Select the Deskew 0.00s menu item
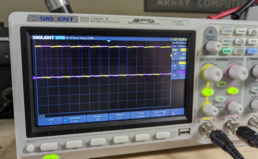Image resolution: width=258 pixels, height=159 pixels. 75,119
